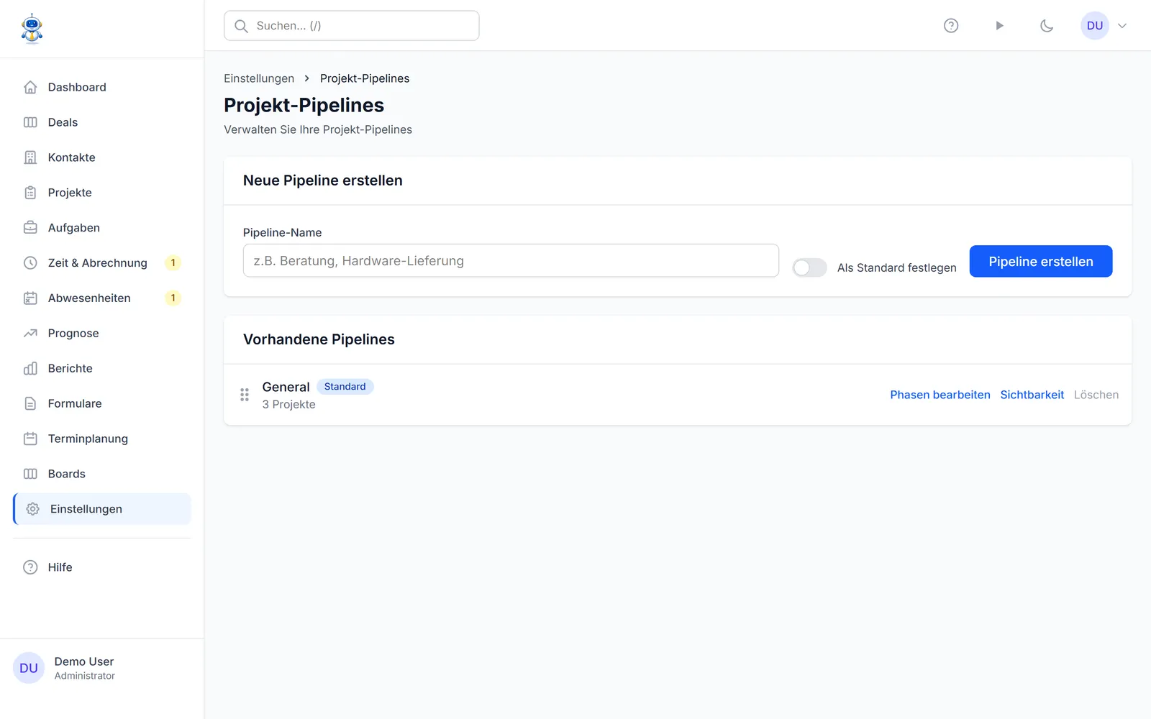Select Projekte in the sidebar
This screenshot has width=1151, height=719.
pyautogui.click(x=102, y=193)
